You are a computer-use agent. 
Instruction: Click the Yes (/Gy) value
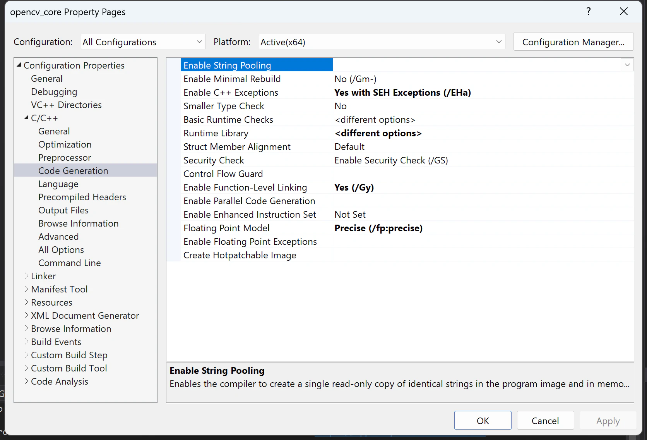pyautogui.click(x=354, y=187)
